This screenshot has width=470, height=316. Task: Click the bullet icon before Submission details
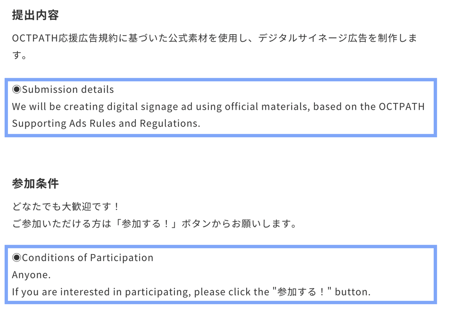click(16, 90)
